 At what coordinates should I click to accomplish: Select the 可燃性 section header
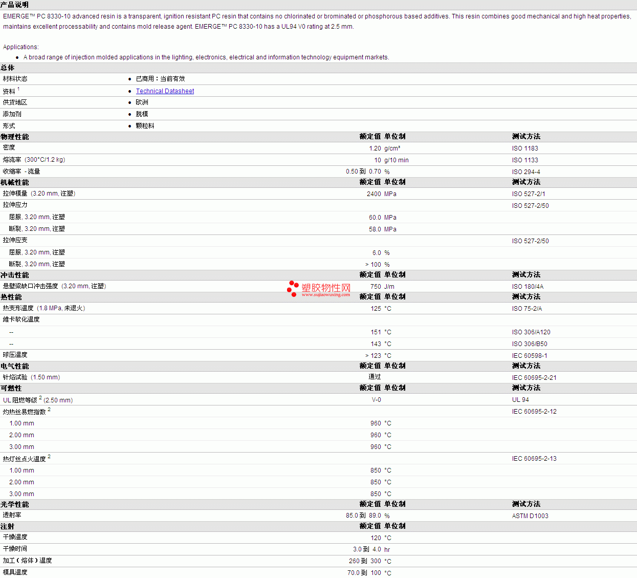(x=11, y=388)
